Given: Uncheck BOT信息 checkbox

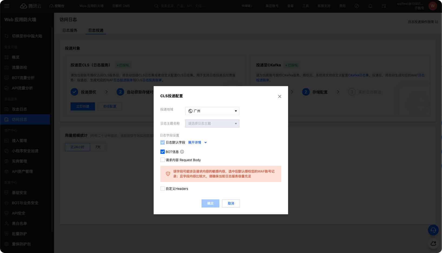Looking at the screenshot, I should point(163,152).
